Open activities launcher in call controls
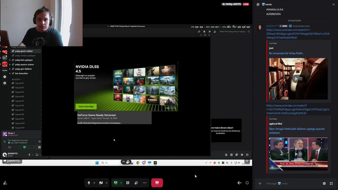 coord(128,183)
